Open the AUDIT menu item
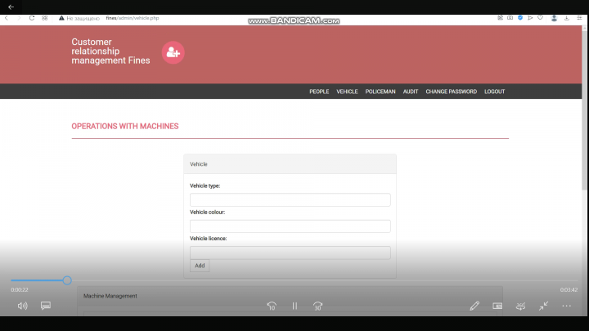The width and height of the screenshot is (589, 331). (411, 92)
